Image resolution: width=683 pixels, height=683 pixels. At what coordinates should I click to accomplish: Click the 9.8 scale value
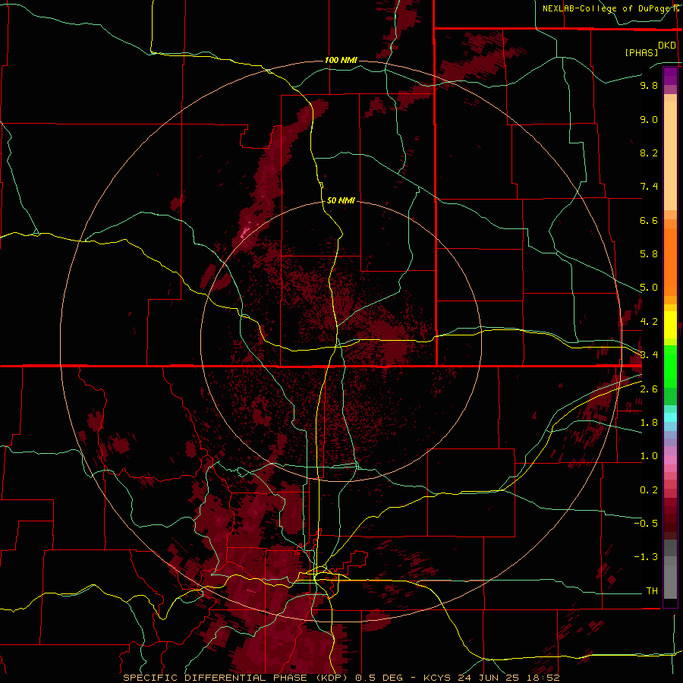pyautogui.click(x=649, y=85)
